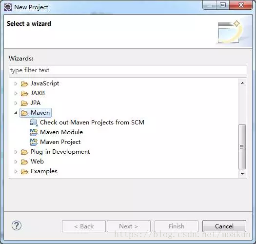Select the 'JPA' tree label
This screenshot has height=244, width=256.
coord(36,103)
